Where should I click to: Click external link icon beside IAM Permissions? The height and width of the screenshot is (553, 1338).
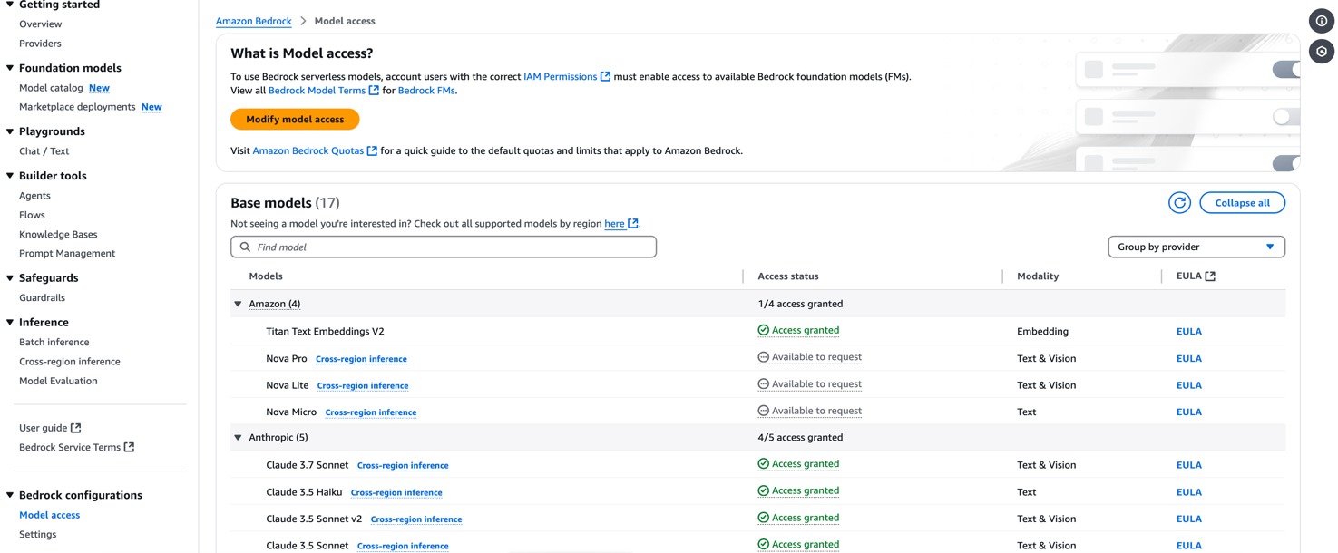coord(605,76)
